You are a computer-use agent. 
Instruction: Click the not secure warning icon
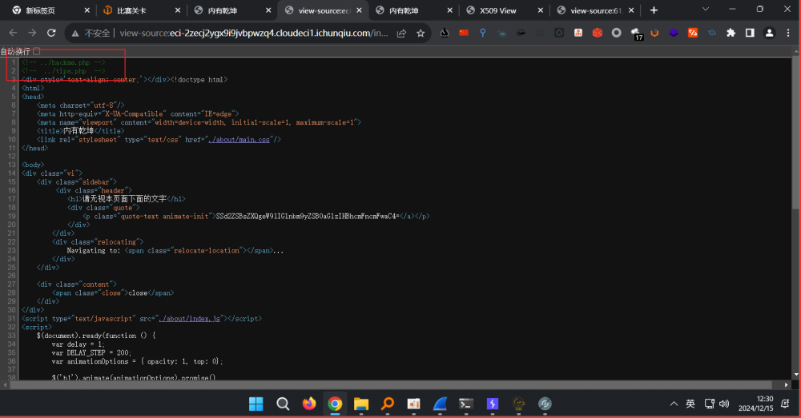(x=75, y=33)
